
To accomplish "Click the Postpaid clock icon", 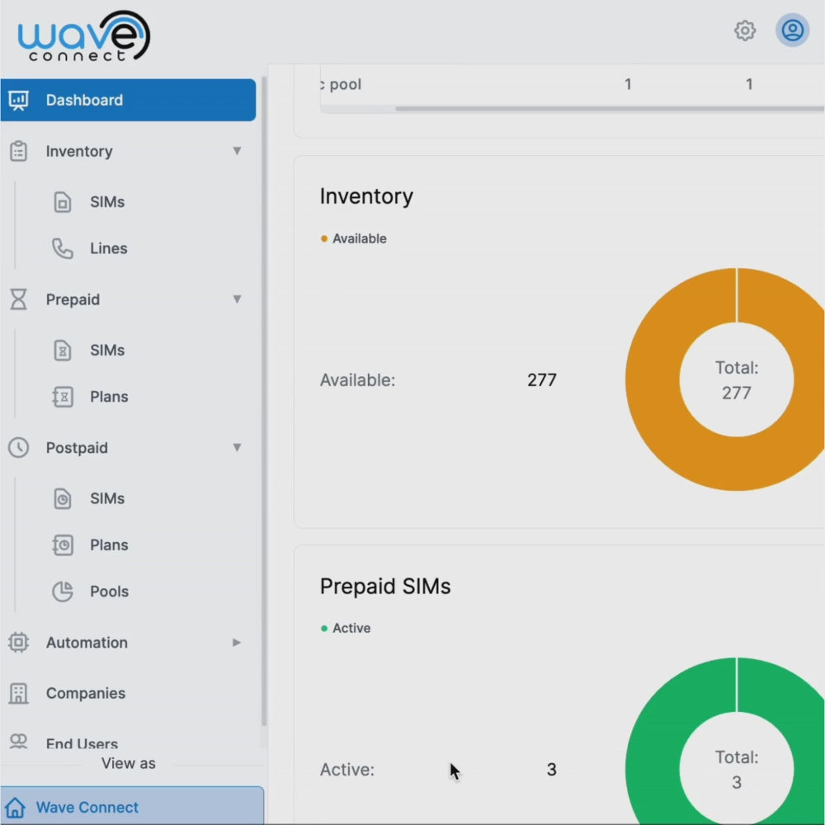I will (17, 448).
